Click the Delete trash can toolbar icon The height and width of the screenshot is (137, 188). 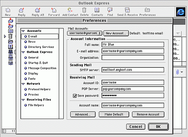(84, 10)
